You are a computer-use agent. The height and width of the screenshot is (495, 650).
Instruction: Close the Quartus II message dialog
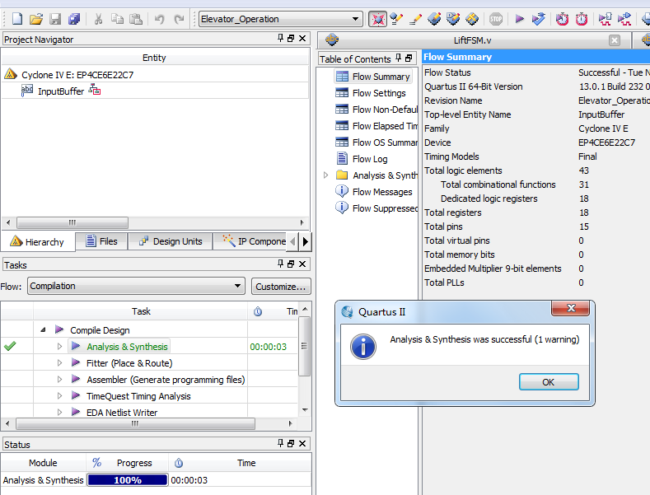570,308
